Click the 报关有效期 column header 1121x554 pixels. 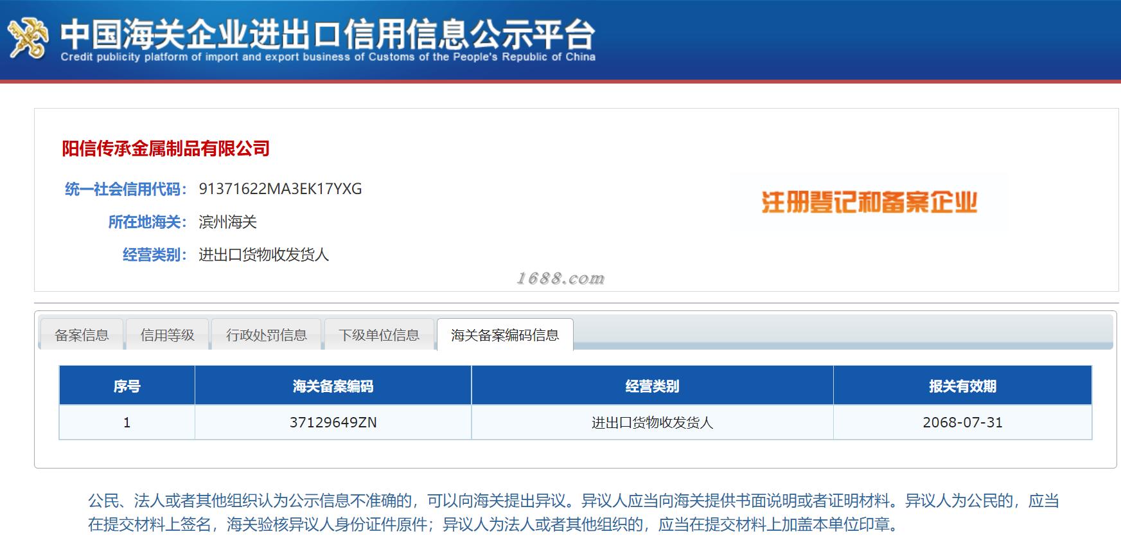click(962, 386)
